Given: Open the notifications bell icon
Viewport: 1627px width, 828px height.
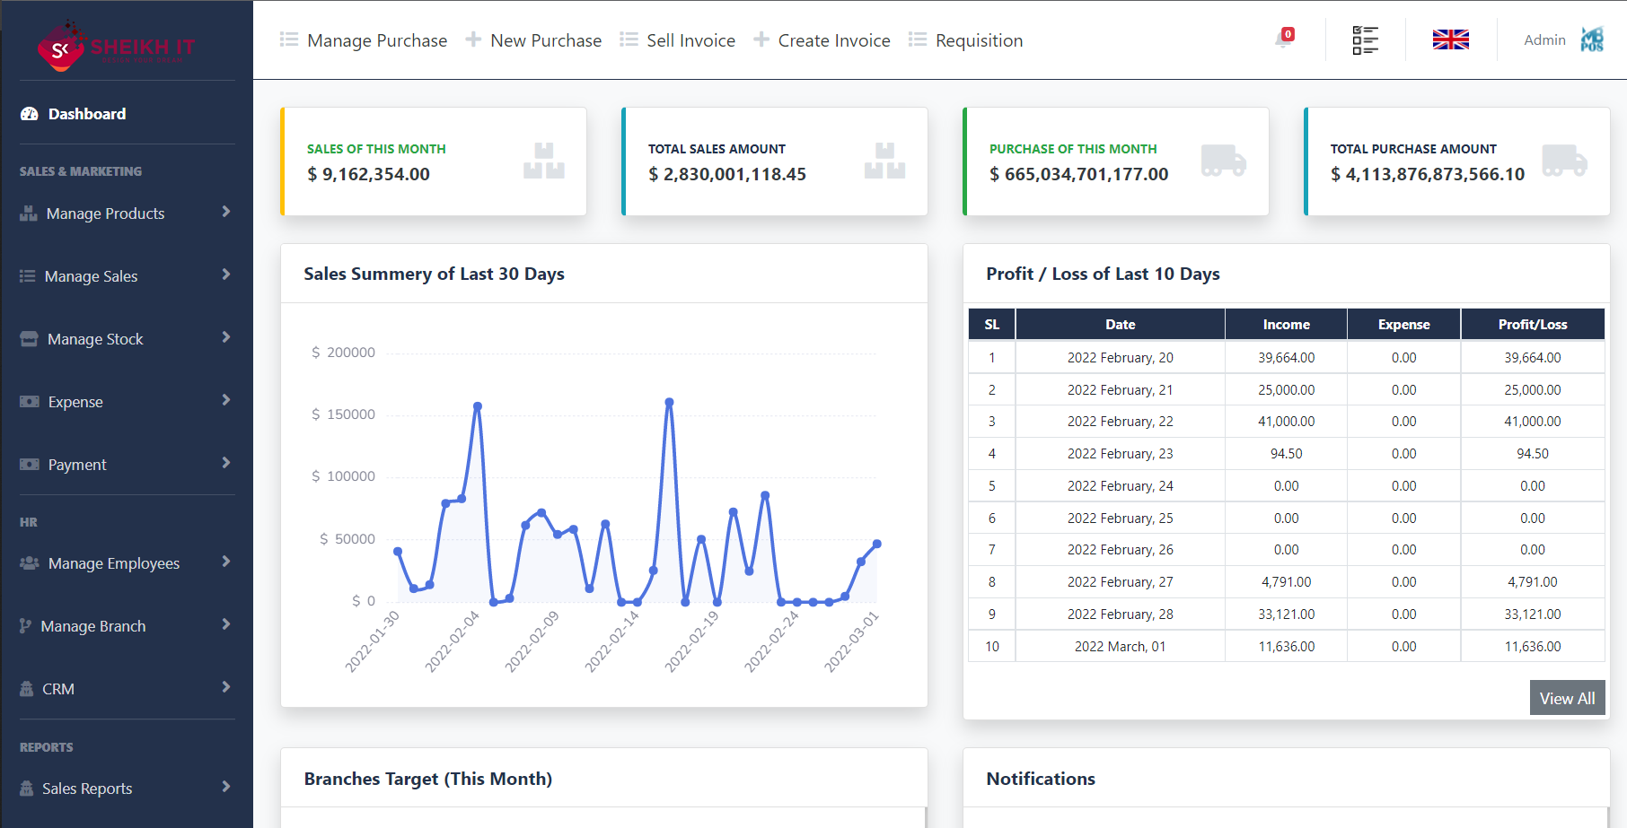Looking at the screenshot, I should pos(1282,39).
